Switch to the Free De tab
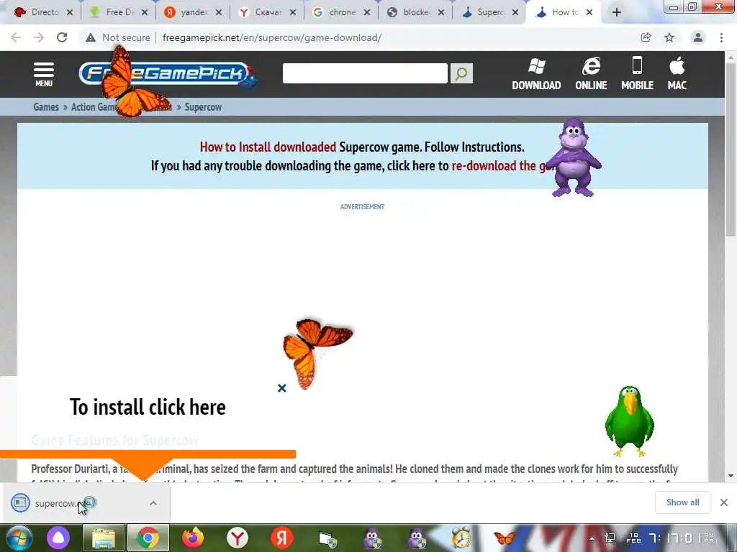This screenshot has height=552, width=737. tap(120, 12)
